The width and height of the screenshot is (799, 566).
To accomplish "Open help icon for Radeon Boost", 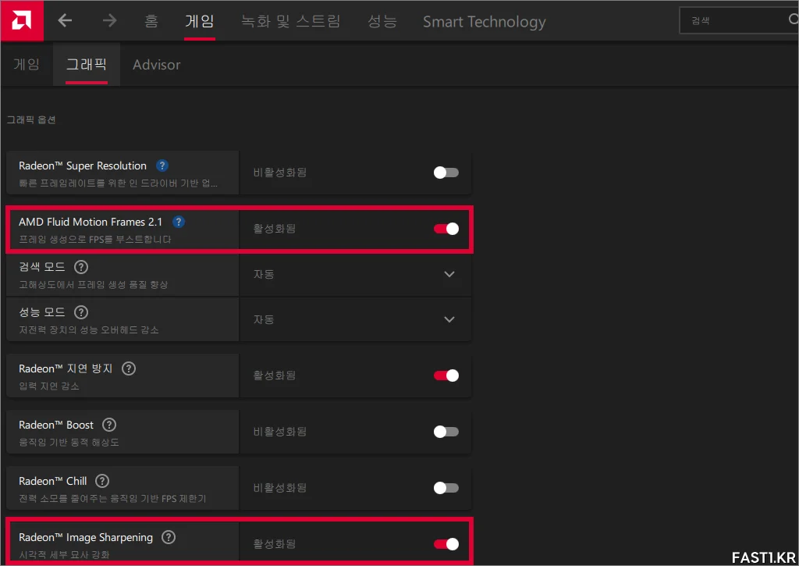I will (109, 425).
